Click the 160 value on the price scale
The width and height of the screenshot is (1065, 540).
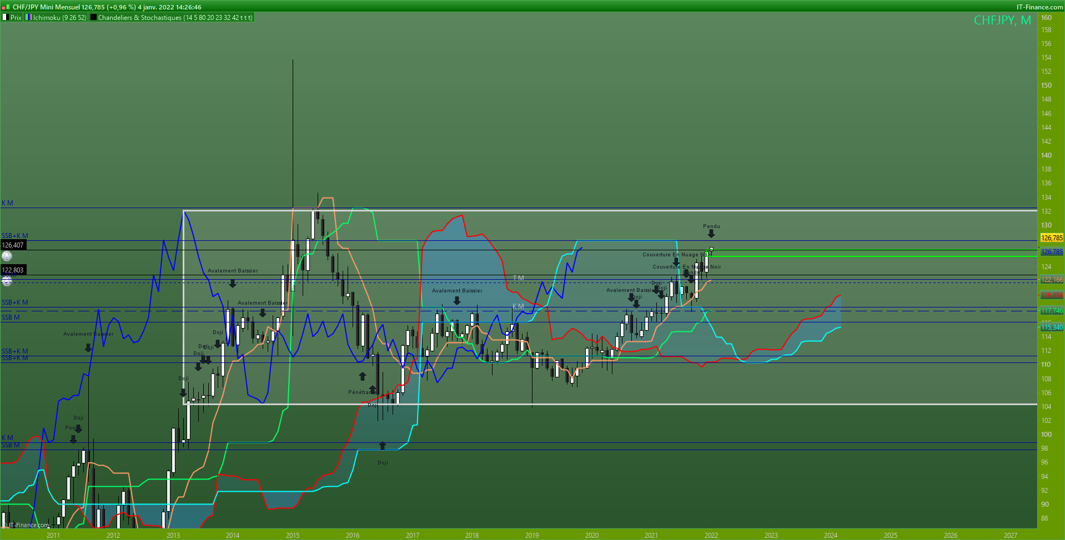(x=1046, y=18)
